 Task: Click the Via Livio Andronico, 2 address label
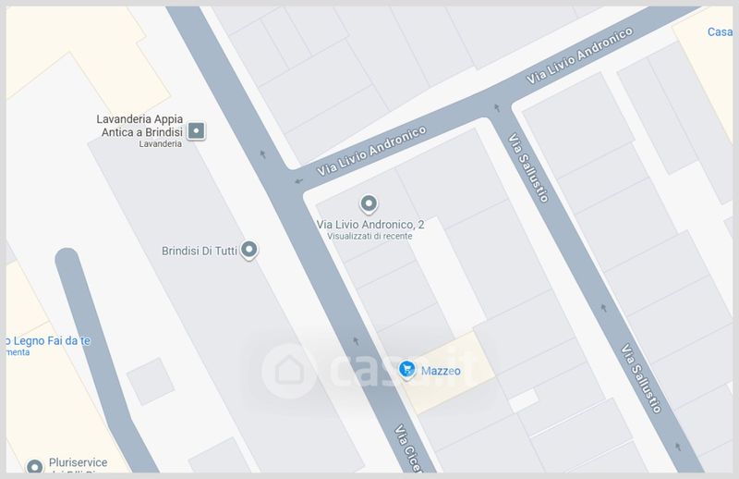[x=370, y=225]
